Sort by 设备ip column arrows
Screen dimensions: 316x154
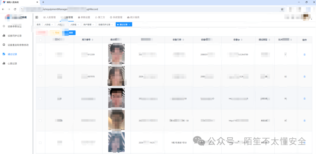(241, 40)
